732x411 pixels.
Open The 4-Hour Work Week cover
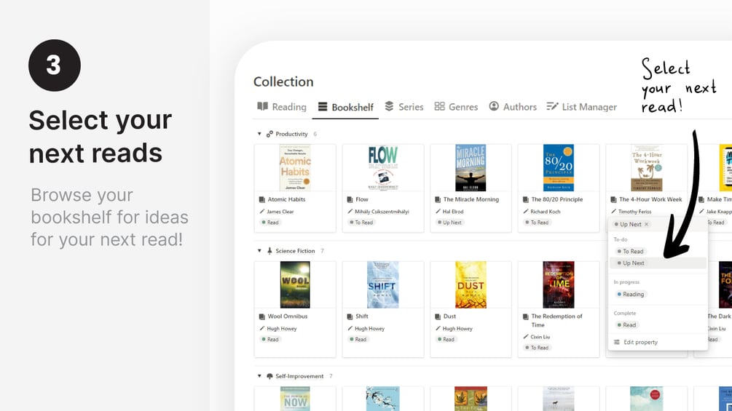pyautogui.click(x=647, y=168)
